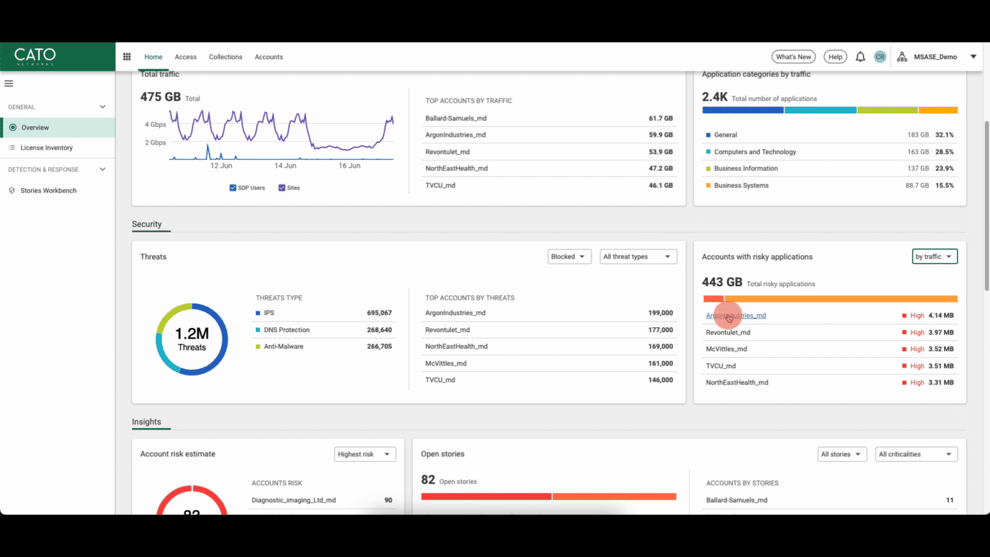Click the account hierarchy icon beside MSASE_Demo
Screen dimensions: 990x557
(902, 57)
